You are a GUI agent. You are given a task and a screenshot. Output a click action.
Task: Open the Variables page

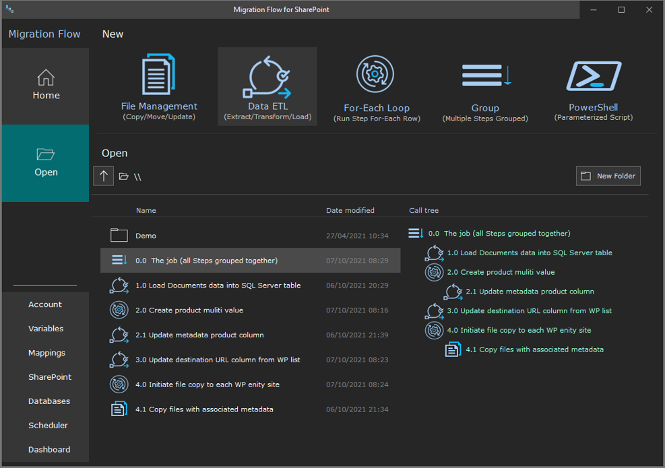point(46,329)
